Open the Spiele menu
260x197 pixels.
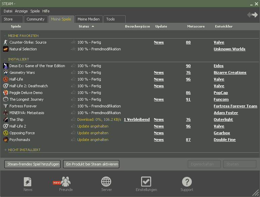pos(35,11)
